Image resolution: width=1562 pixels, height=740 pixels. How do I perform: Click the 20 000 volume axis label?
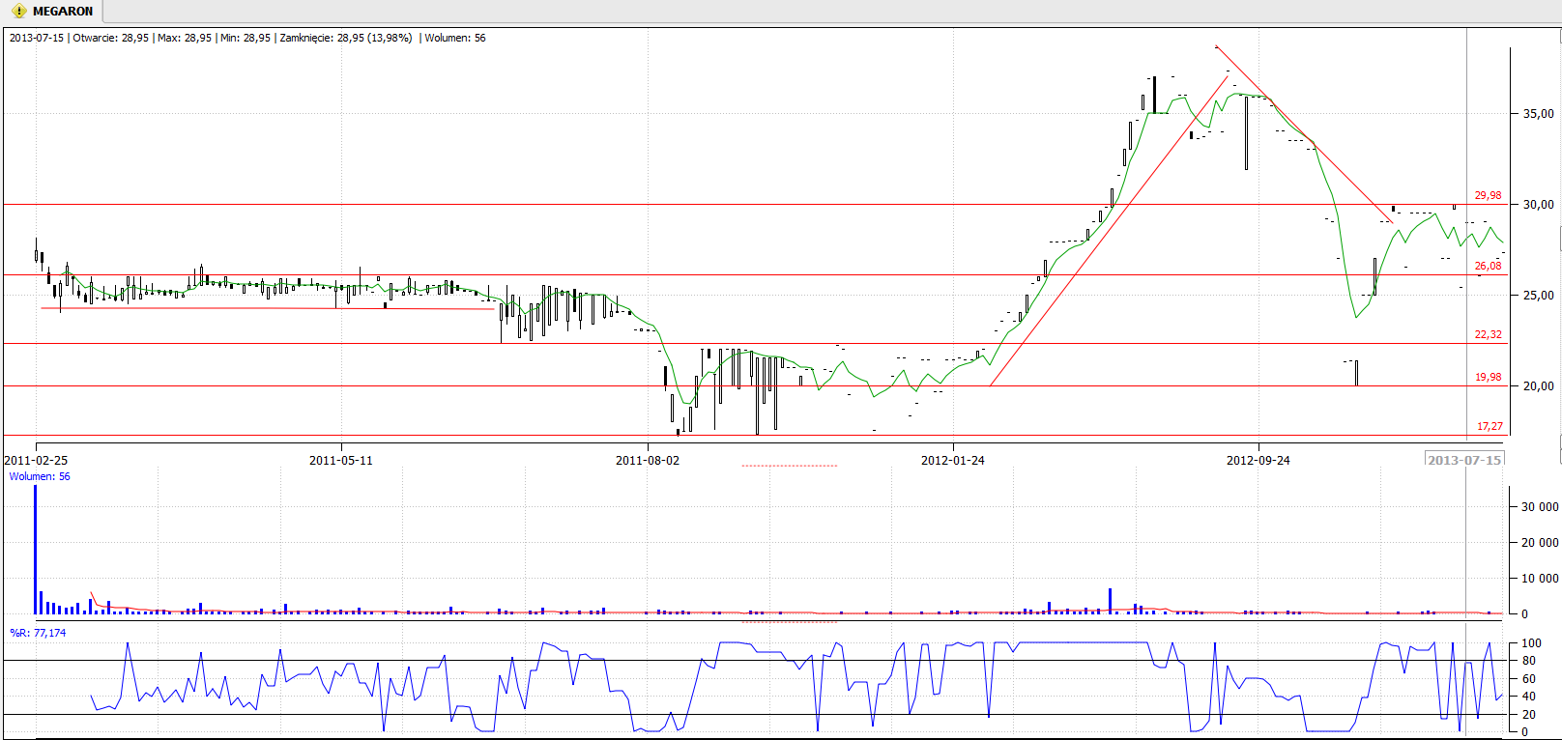(1540, 543)
